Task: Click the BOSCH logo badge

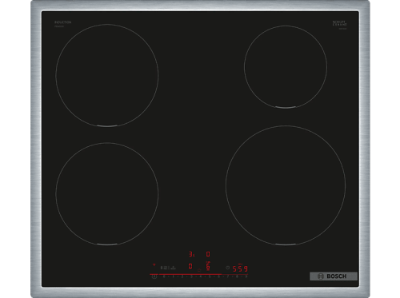Action: click(x=334, y=276)
